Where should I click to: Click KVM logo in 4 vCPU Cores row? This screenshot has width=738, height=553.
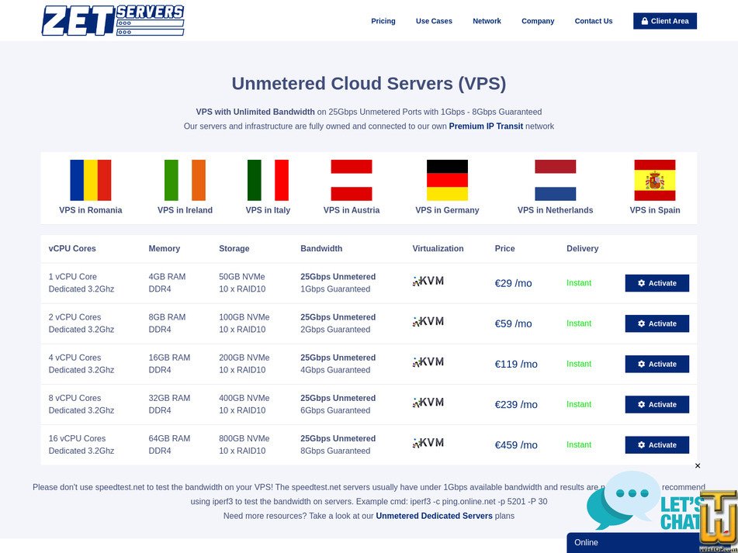428,362
